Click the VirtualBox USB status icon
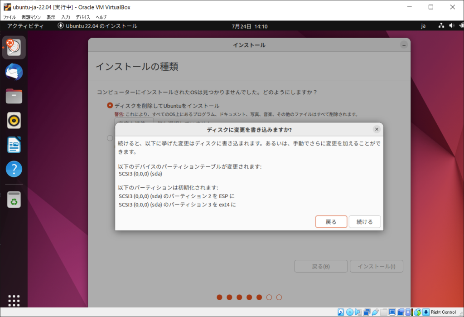Image resolution: width=464 pixels, height=317 pixels. pos(375,312)
